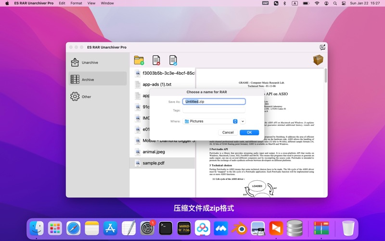Click the user account icon in menu bar
Image resolution: width=385 pixels, height=241 pixels.
coord(326,3)
